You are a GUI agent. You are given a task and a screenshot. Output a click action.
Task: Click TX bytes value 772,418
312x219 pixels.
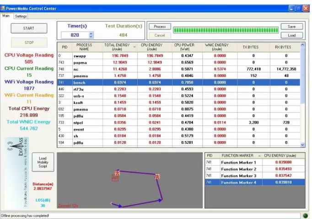[x=253, y=69]
